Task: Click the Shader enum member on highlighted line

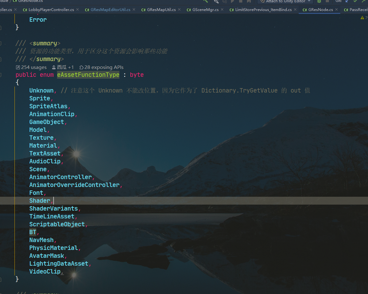Action: [x=40, y=201]
